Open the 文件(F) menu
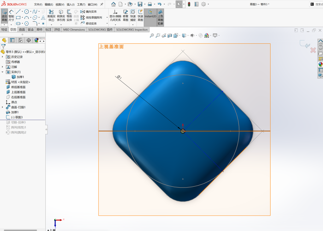323x231 pixels. (38, 4)
